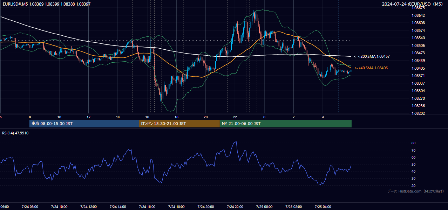The image size is (448, 210).
Task: Pick RSI scale value 50
Action: (x=414, y=164)
